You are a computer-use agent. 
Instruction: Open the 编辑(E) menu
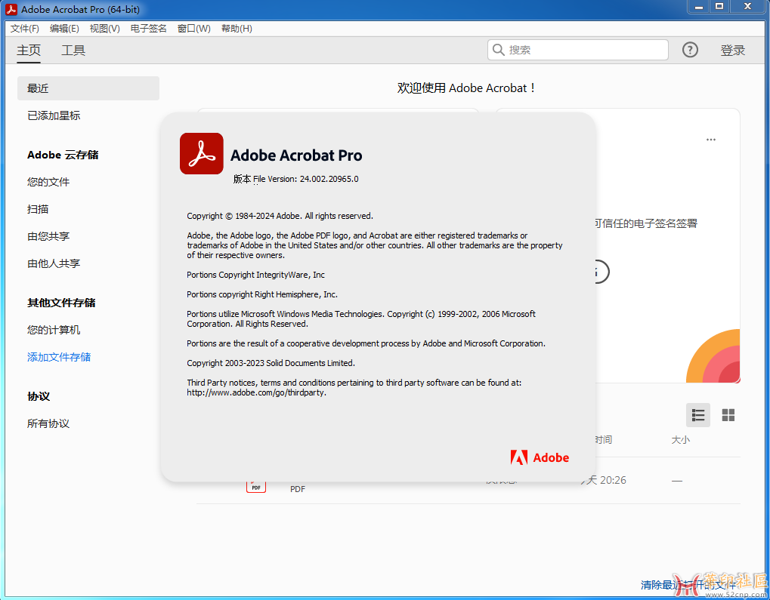click(64, 29)
